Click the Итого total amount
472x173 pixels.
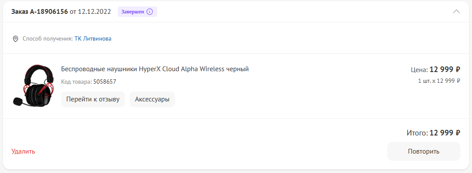point(445,133)
